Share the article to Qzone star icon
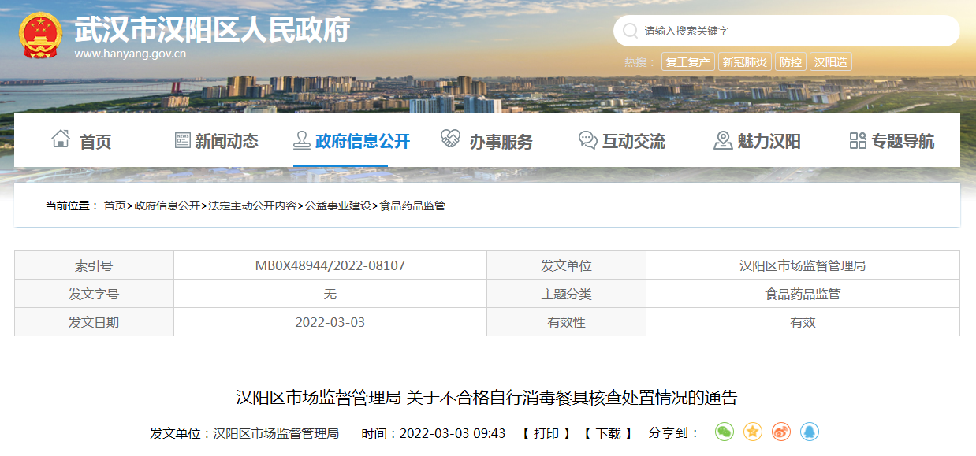976x456 pixels. click(x=753, y=432)
